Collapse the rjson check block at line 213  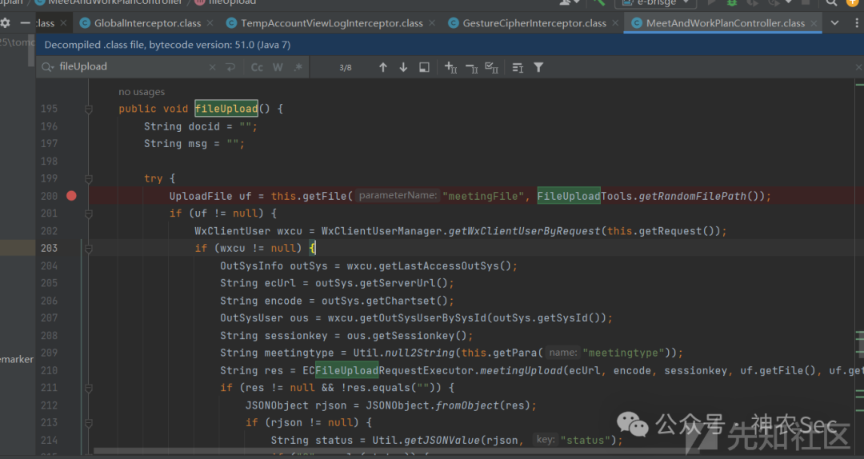click(89, 423)
